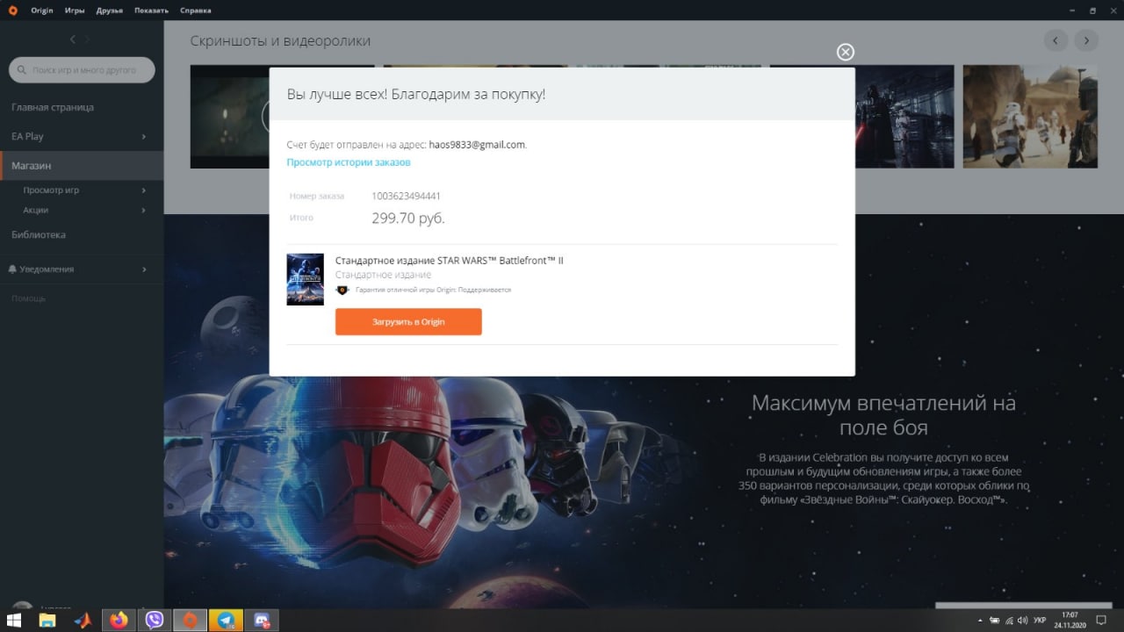Click the Battlefront II cover thumbnail

pyautogui.click(x=306, y=279)
